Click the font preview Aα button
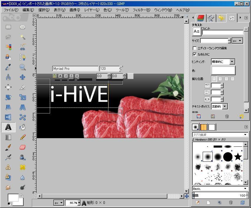This screenshot has width=251, height=208. pos(197,32)
